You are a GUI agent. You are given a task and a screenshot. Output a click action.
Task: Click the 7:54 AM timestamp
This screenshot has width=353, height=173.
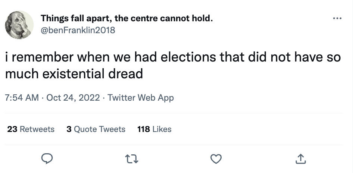point(22,98)
